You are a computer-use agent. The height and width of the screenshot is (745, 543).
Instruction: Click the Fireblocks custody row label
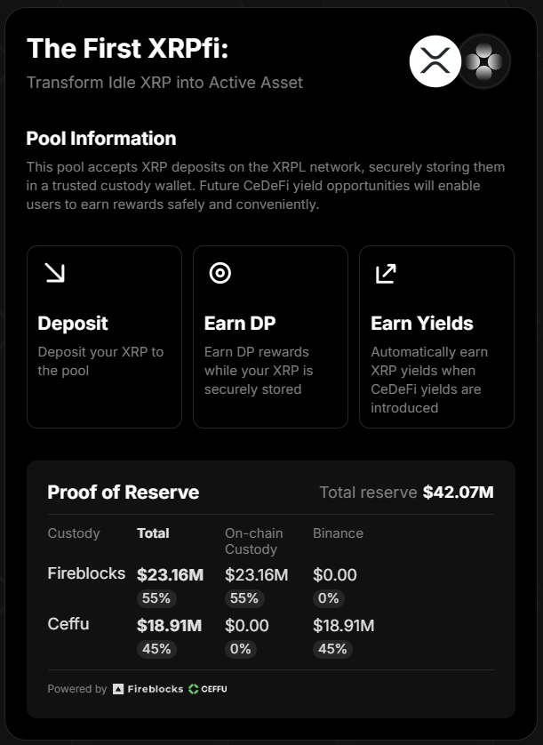[x=86, y=573]
